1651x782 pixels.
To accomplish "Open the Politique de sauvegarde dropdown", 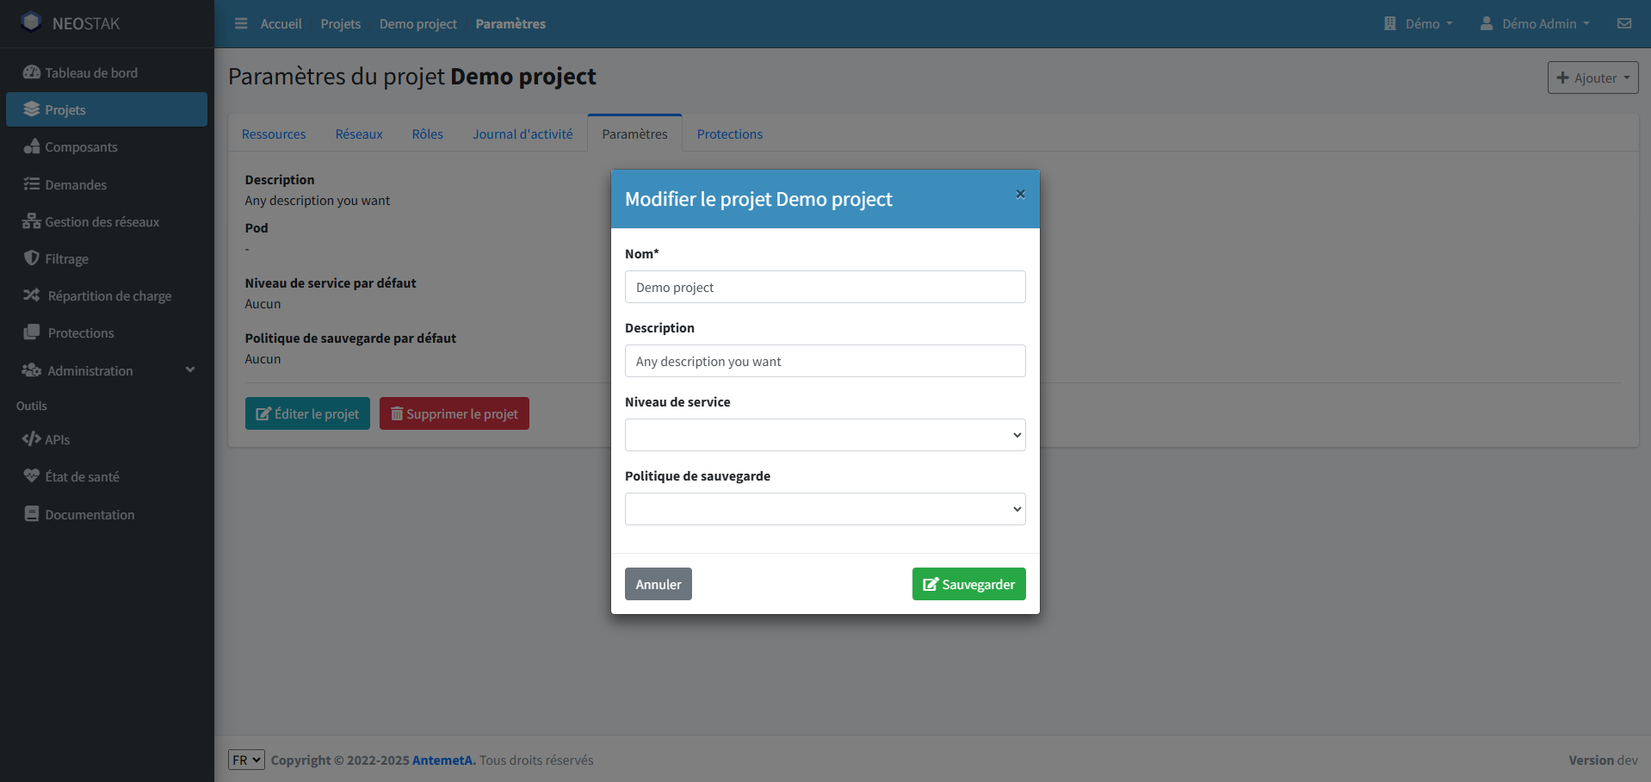I will coord(824,509).
